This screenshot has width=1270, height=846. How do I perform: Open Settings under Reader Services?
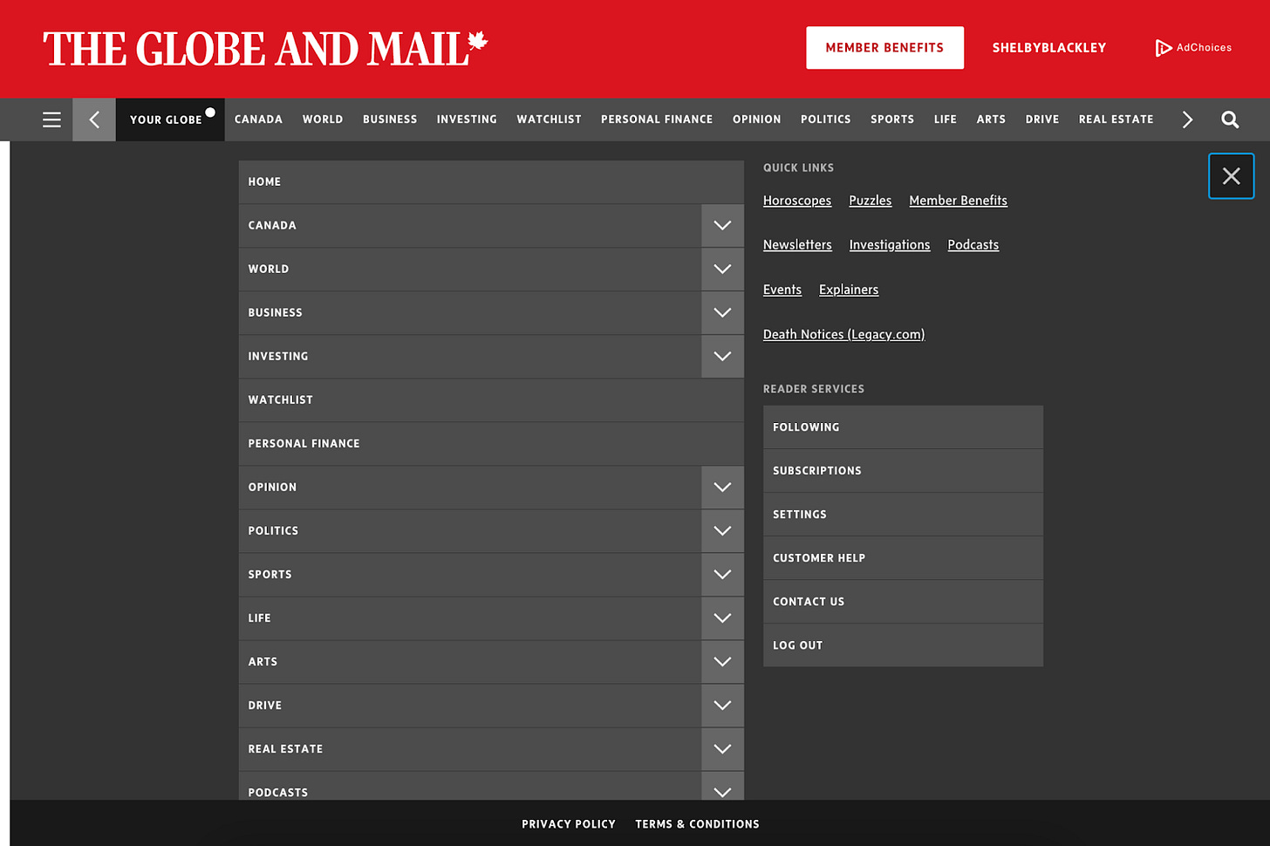(x=903, y=515)
